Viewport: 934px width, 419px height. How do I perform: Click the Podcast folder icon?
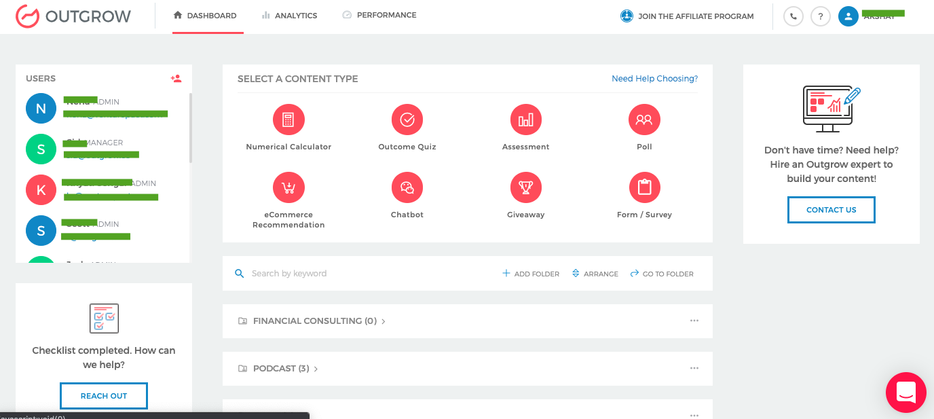(x=242, y=369)
